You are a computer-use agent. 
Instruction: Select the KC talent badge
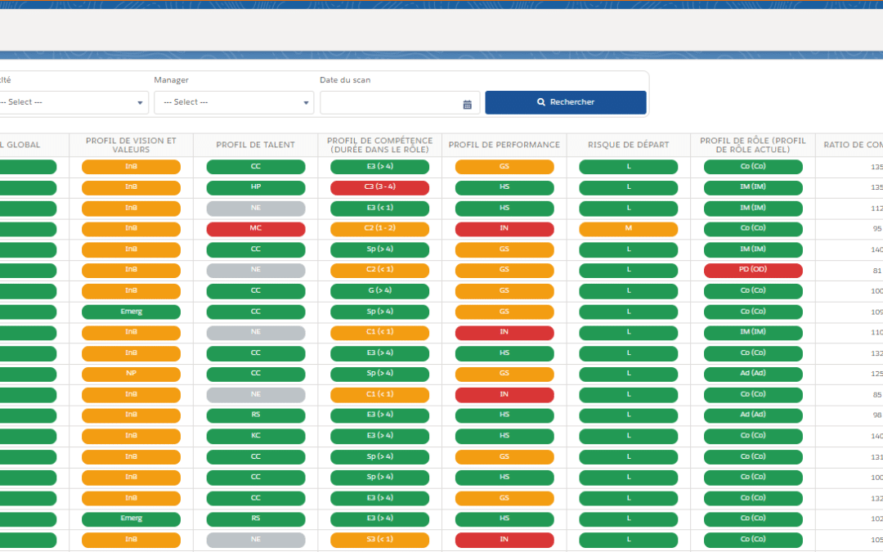256,436
